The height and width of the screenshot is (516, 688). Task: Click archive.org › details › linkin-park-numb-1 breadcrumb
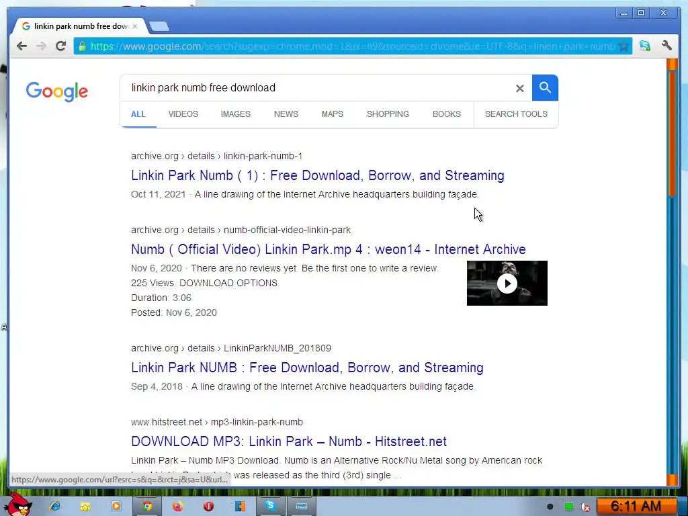(216, 156)
